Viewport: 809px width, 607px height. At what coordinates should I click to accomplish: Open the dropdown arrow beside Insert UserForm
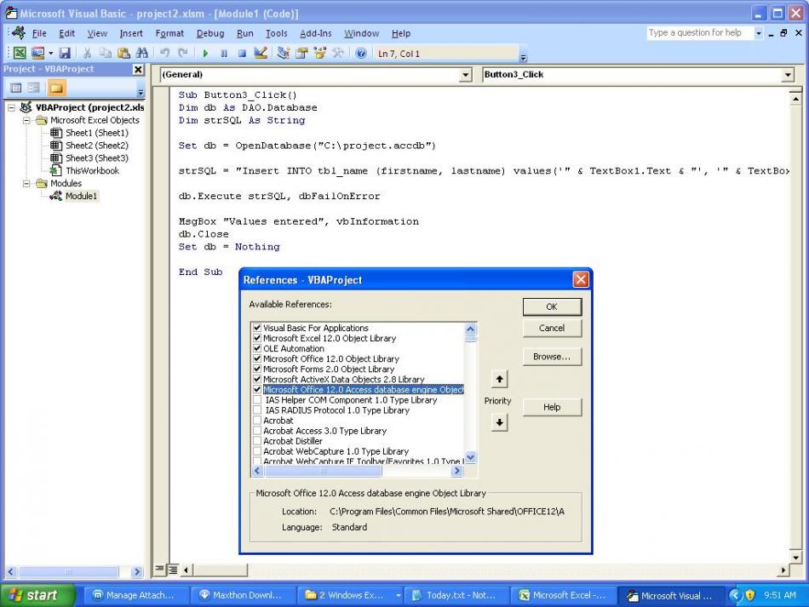coord(50,53)
